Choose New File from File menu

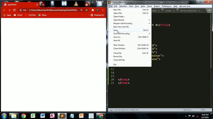(130, 10)
